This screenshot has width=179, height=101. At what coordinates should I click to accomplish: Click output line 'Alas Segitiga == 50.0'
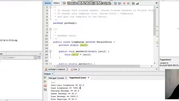click(64, 99)
